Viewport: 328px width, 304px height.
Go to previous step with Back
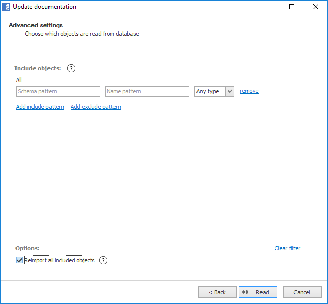tap(217, 292)
